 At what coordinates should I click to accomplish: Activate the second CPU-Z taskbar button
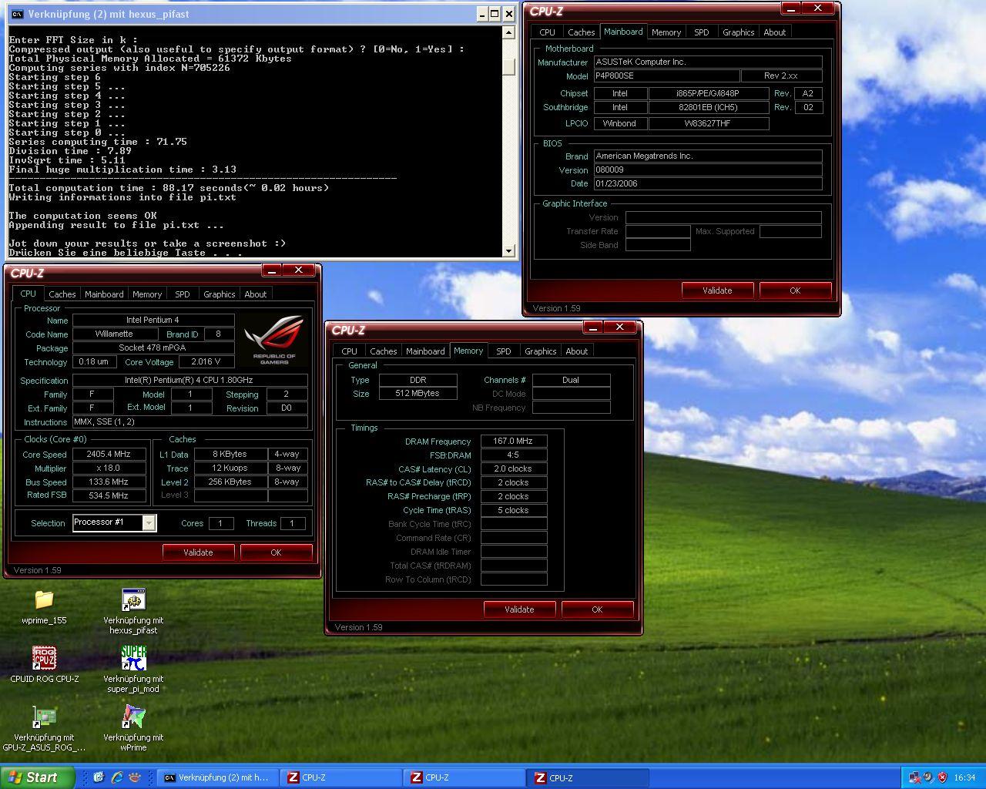464,777
